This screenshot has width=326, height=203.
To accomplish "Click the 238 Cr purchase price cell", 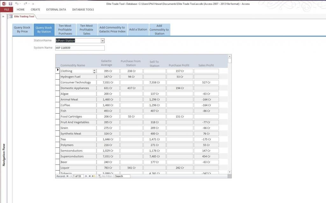I will click(x=131, y=71).
